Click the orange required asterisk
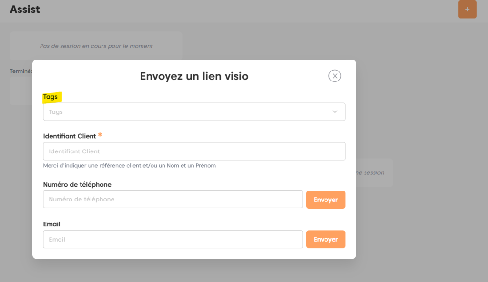 [x=100, y=136]
